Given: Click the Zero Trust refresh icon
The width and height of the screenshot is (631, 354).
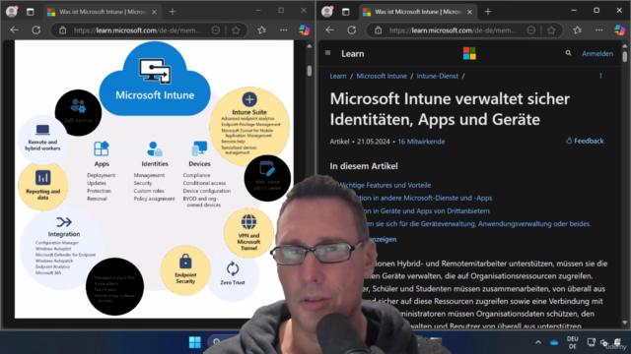Looking at the screenshot, I should tap(233, 268).
